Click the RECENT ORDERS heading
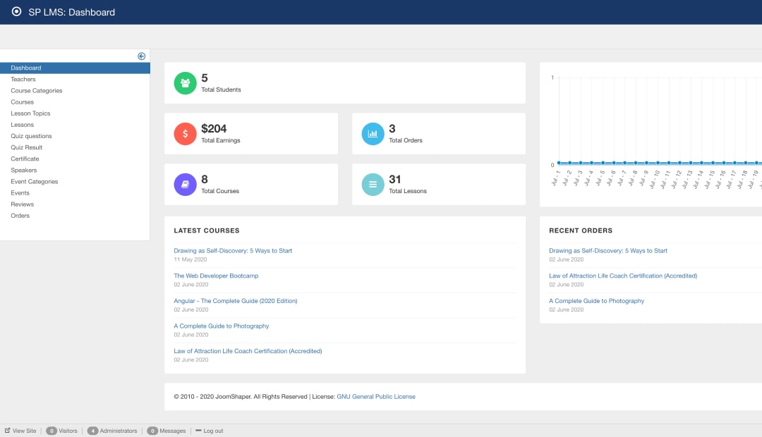The height and width of the screenshot is (437, 762). (581, 230)
